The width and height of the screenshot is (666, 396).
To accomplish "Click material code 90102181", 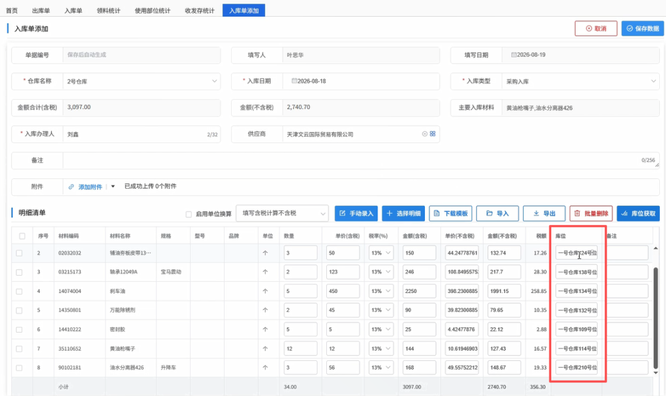I will click(x=70, y=368).
